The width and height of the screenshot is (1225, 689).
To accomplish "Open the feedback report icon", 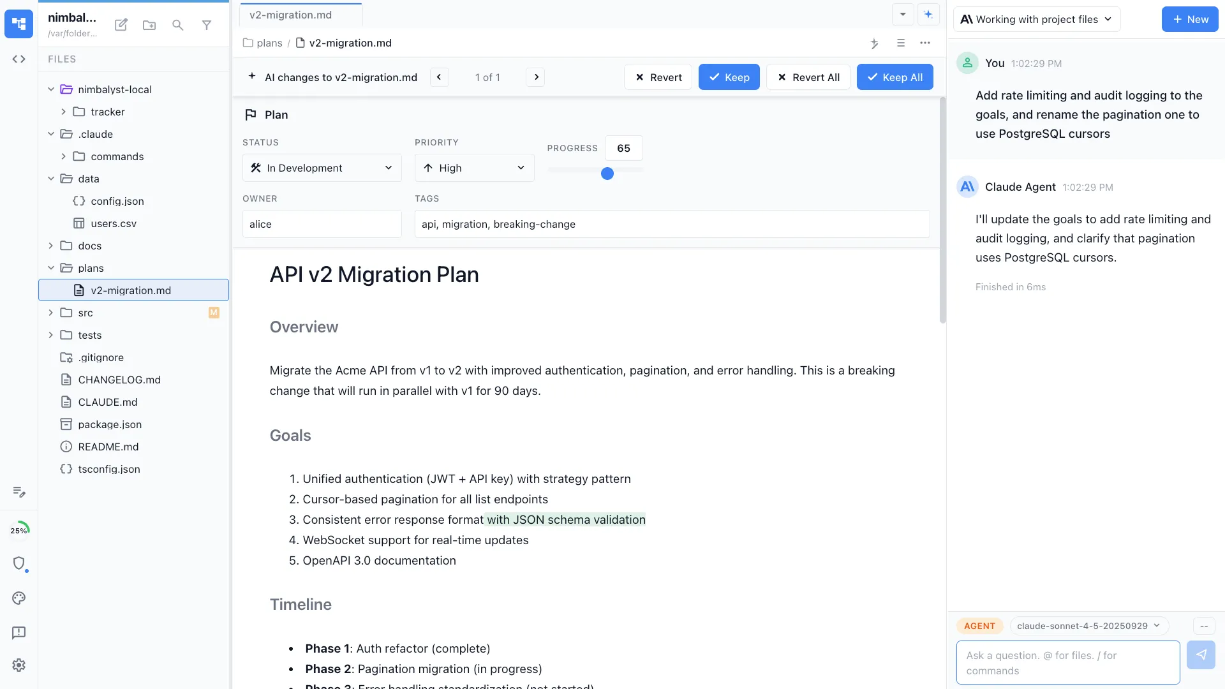I will tap(19, 633).
